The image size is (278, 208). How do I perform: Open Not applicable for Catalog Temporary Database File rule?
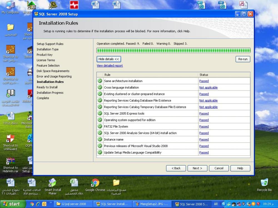[x=208, y=107]
